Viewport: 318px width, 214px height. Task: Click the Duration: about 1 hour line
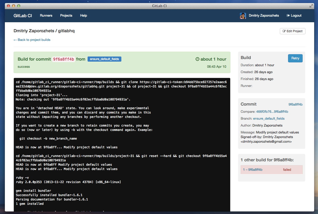click(x=257, y=65)
